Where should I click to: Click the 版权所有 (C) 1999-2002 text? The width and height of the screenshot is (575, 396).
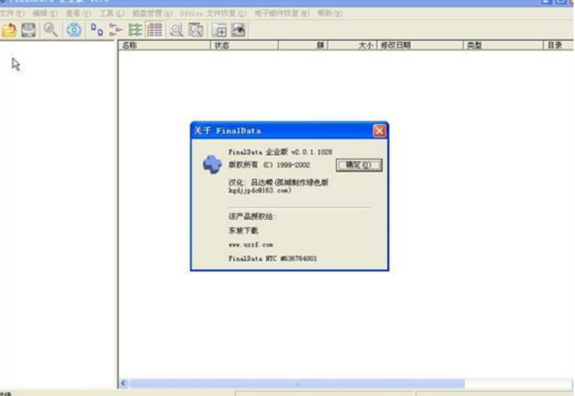[x=269, y=165]
